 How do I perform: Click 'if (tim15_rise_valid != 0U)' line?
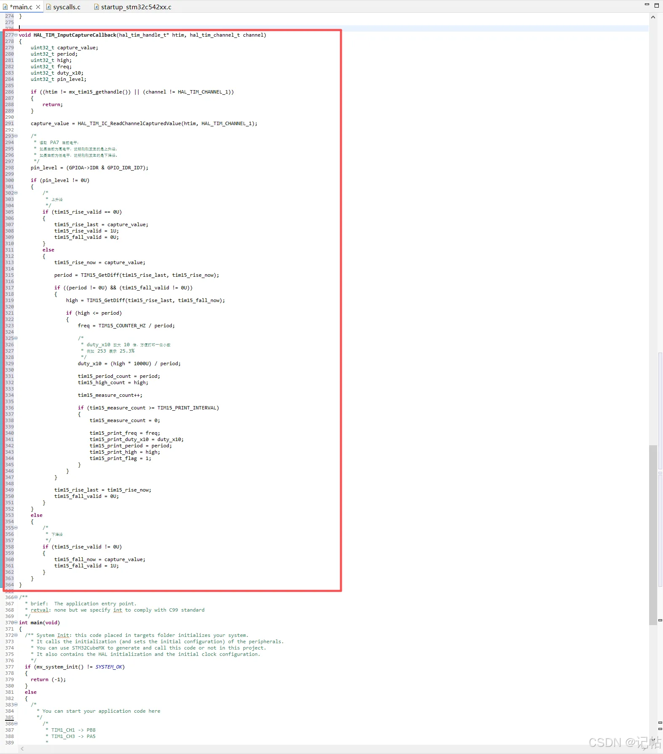pyautogui.click(x=82, y=547)
